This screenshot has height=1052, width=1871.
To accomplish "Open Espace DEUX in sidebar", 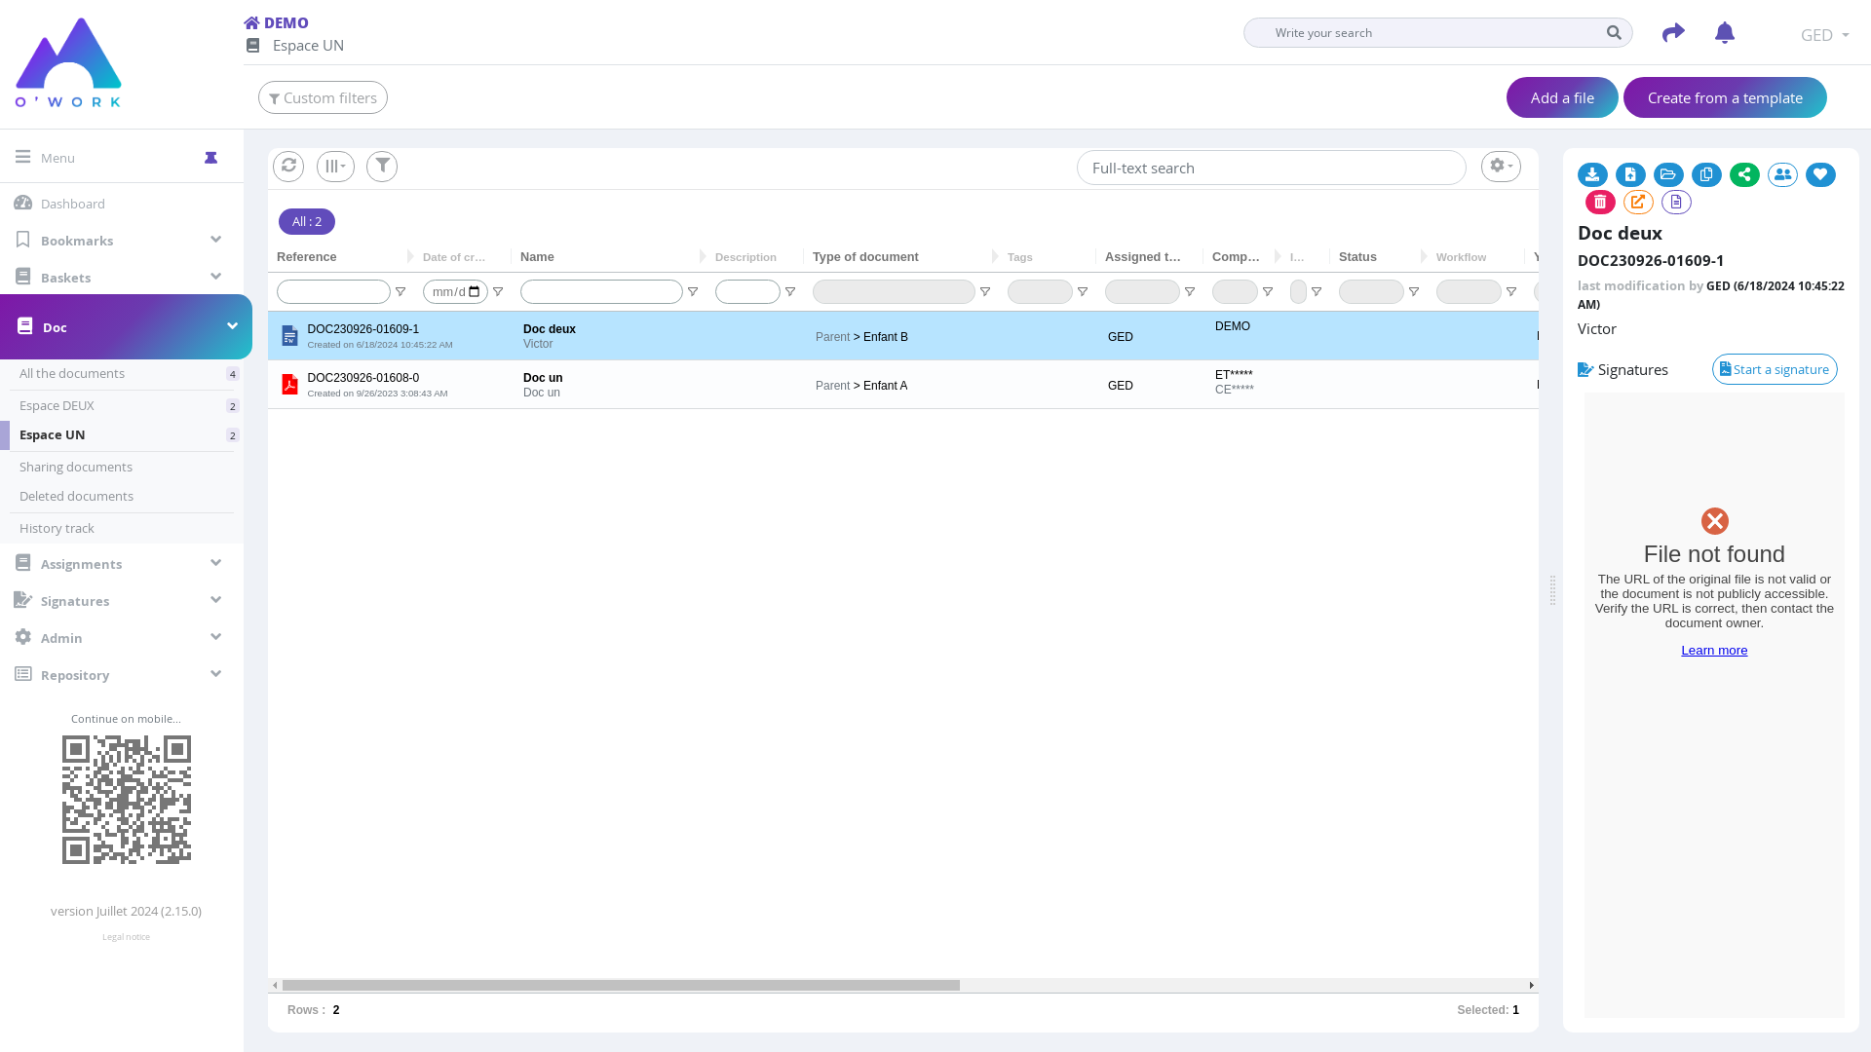I will [x=57, y=405].
